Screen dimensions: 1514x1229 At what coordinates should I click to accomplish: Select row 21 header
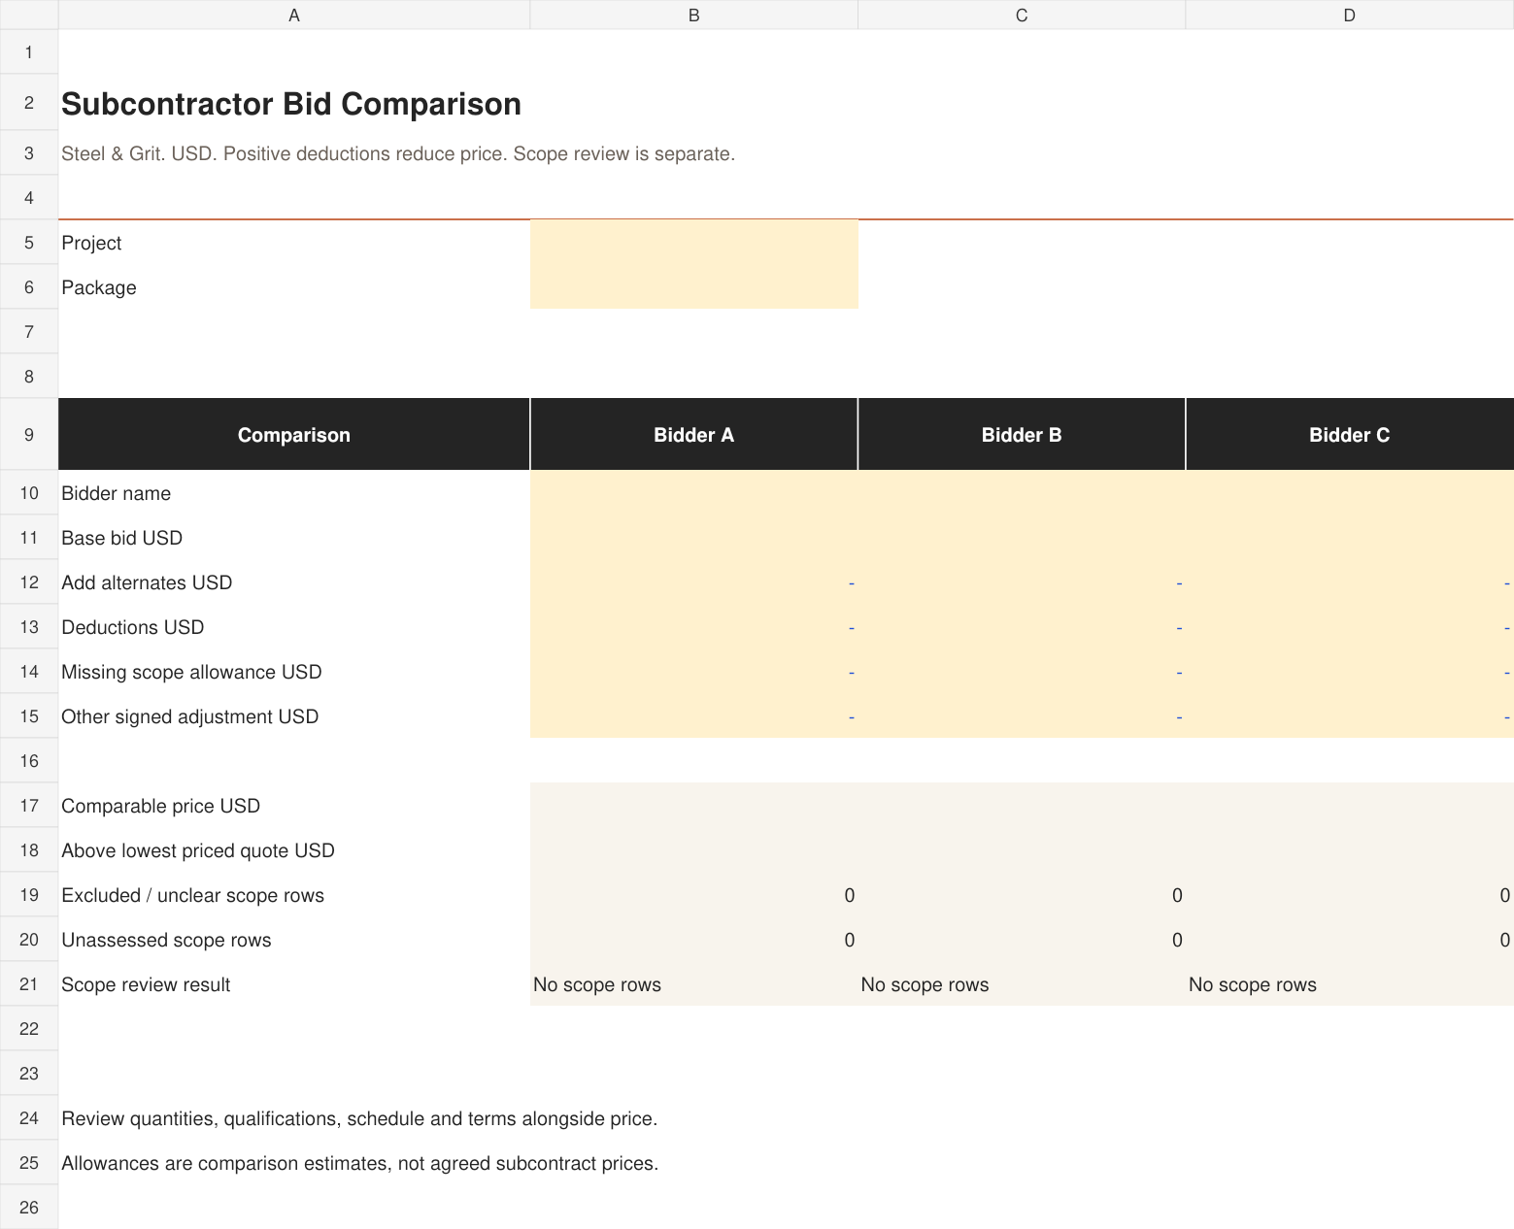[x=29, y=984]
